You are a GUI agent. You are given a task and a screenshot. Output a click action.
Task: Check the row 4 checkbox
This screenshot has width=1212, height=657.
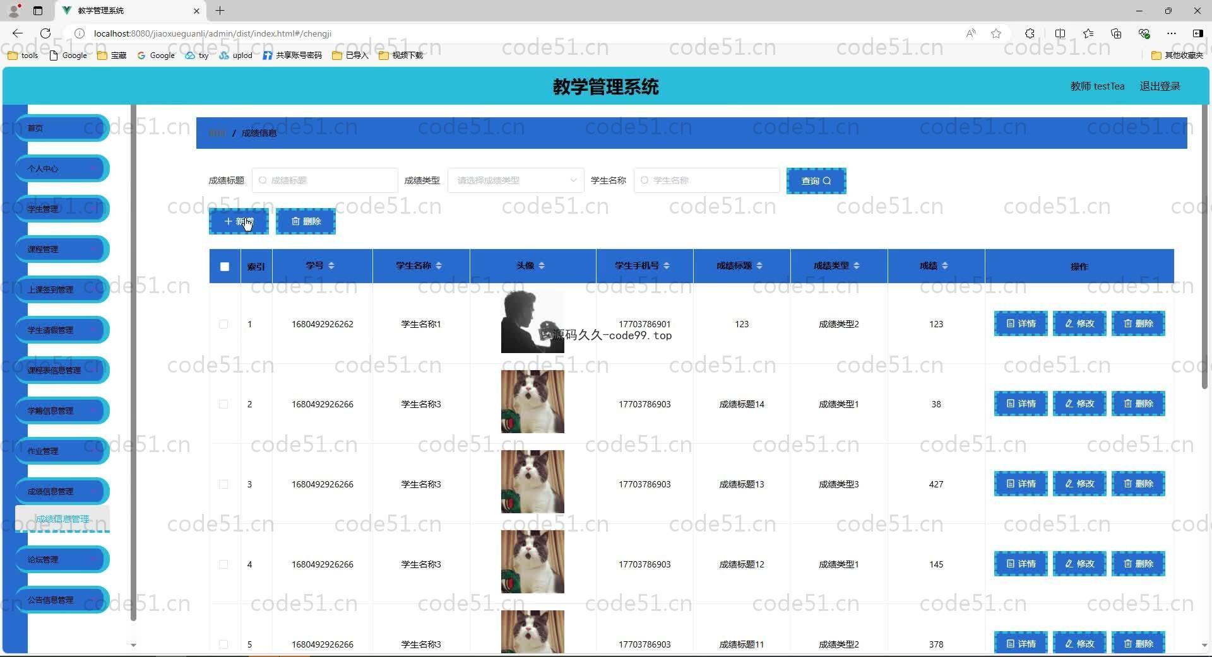tap(223, 564)
